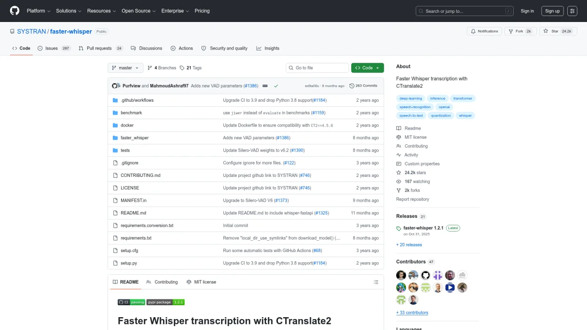Open the faster-whisper 1.2.1 release
The image size is (587, 330).
[423, 228]
